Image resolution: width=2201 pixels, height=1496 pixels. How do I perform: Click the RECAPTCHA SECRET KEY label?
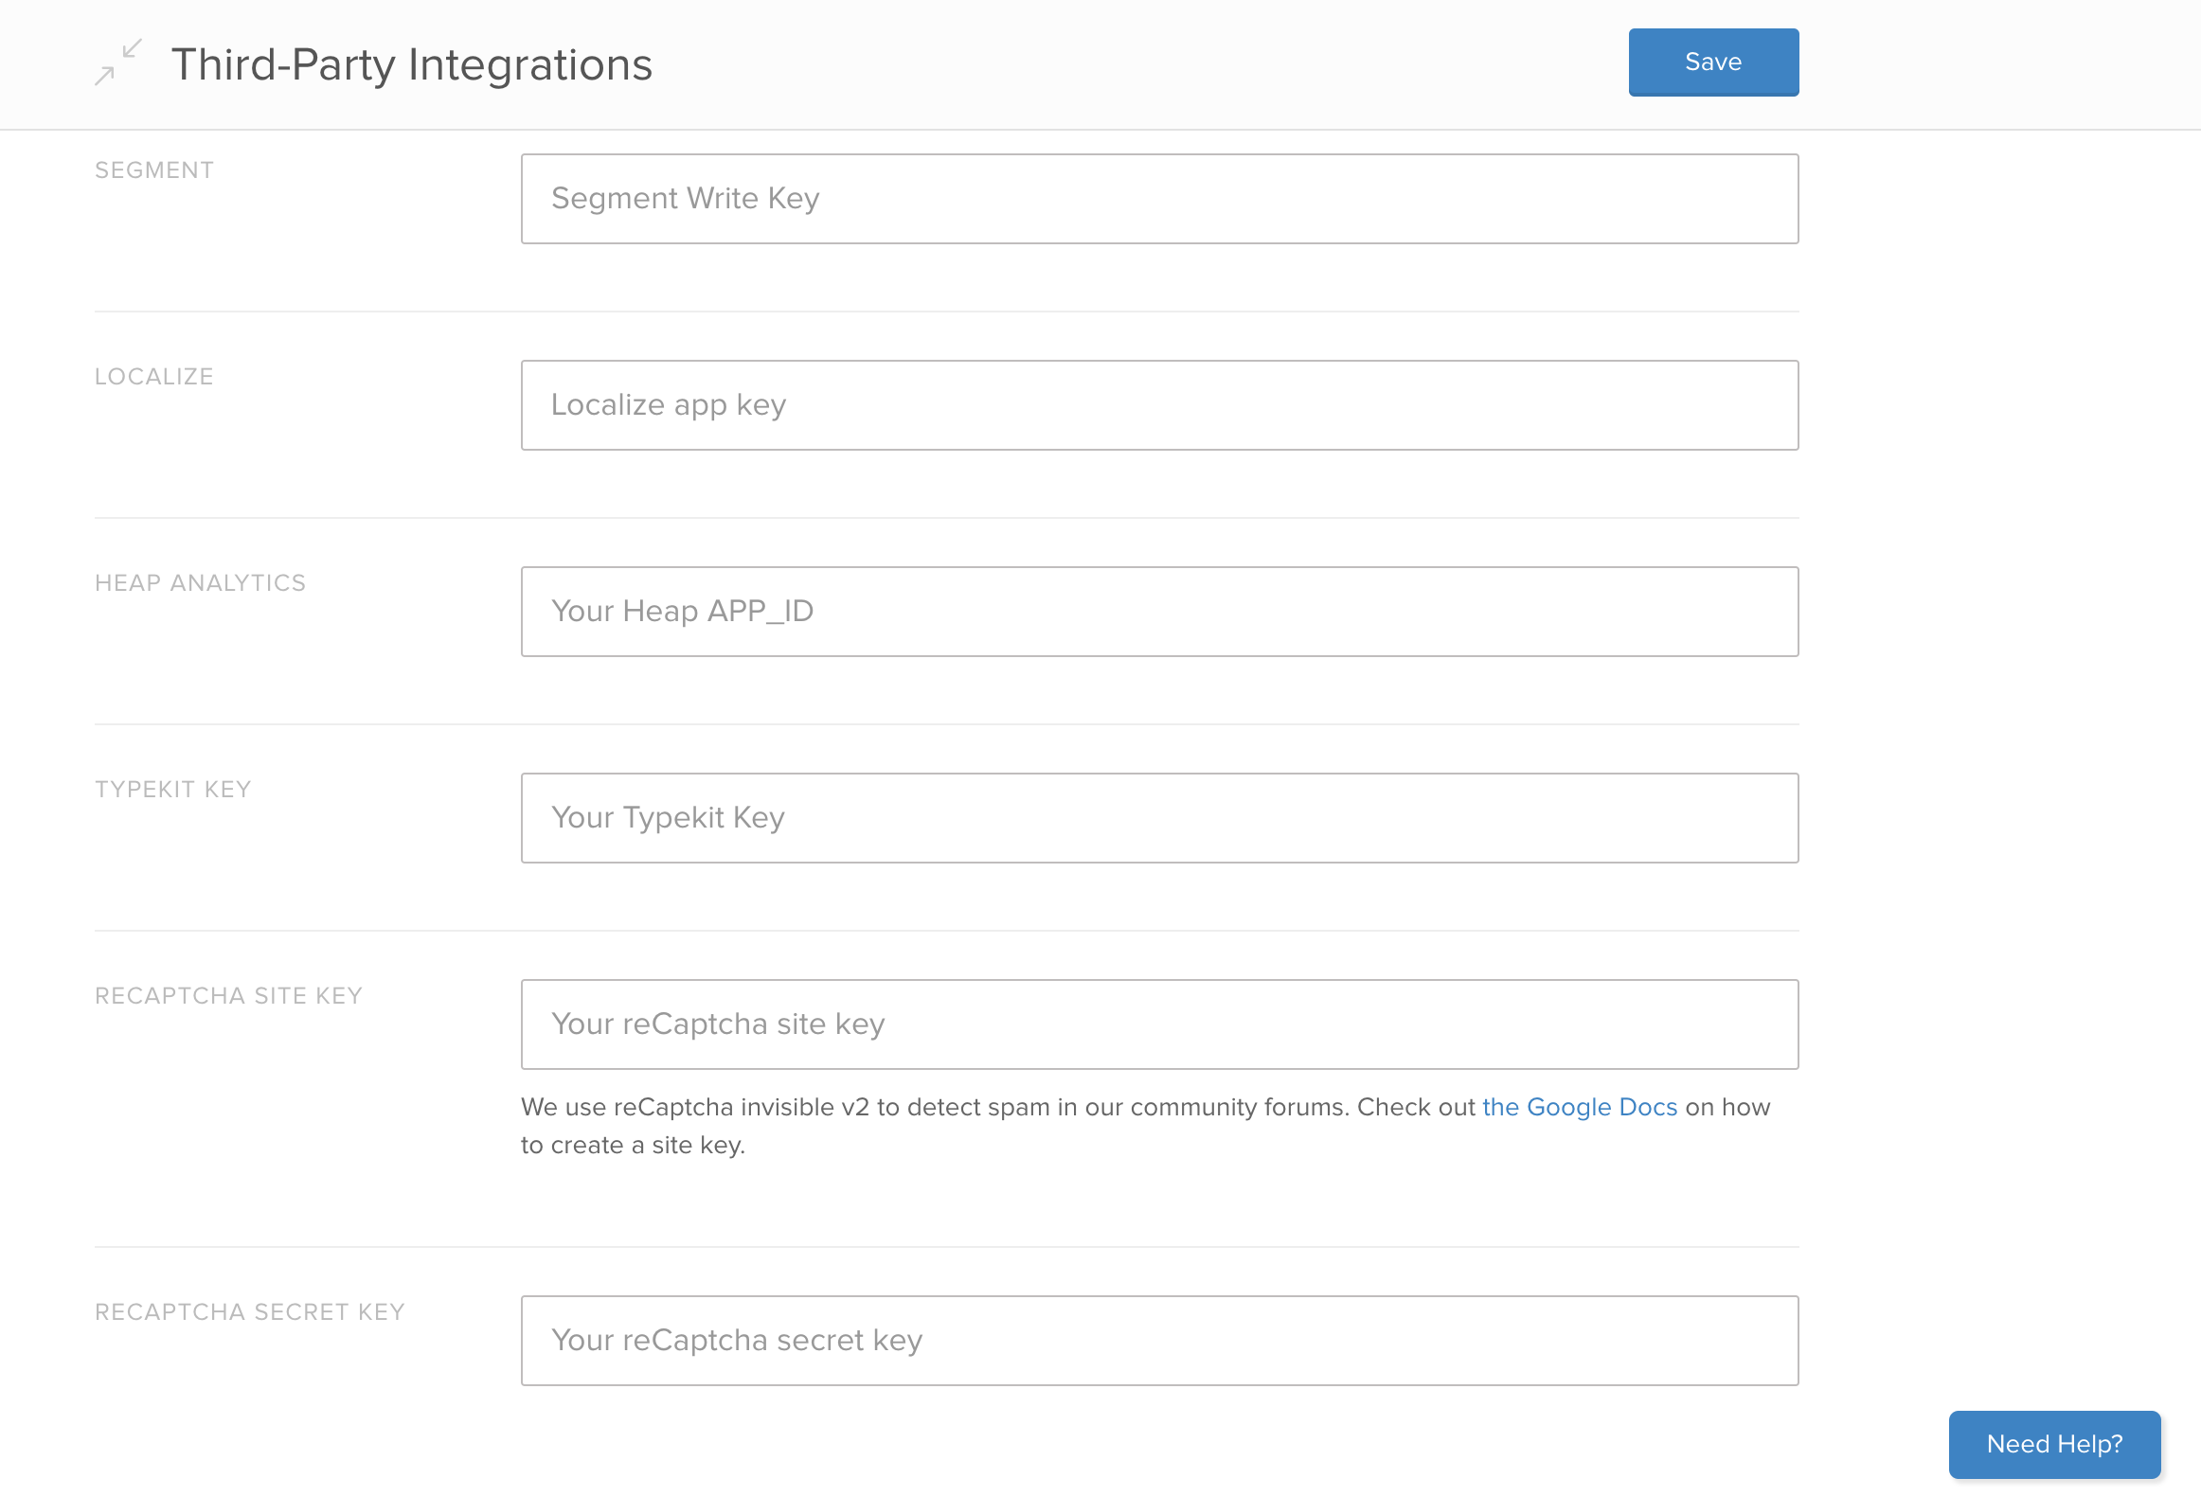pos(249,1312)
